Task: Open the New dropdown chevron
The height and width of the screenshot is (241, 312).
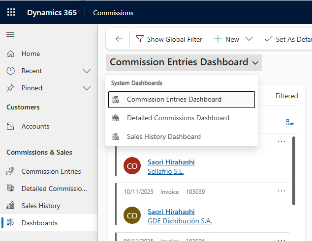Action: click(x=249, y=38)
